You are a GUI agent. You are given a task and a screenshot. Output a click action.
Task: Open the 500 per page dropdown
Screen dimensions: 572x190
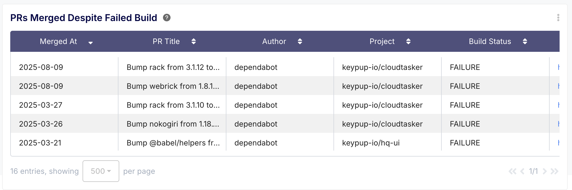(x=101, y=171)
